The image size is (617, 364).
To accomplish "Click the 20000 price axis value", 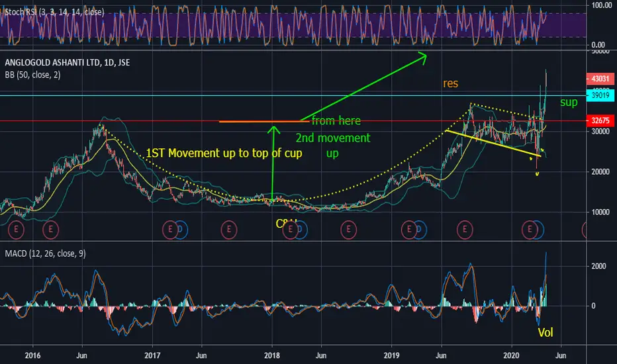I will (600, 172).
